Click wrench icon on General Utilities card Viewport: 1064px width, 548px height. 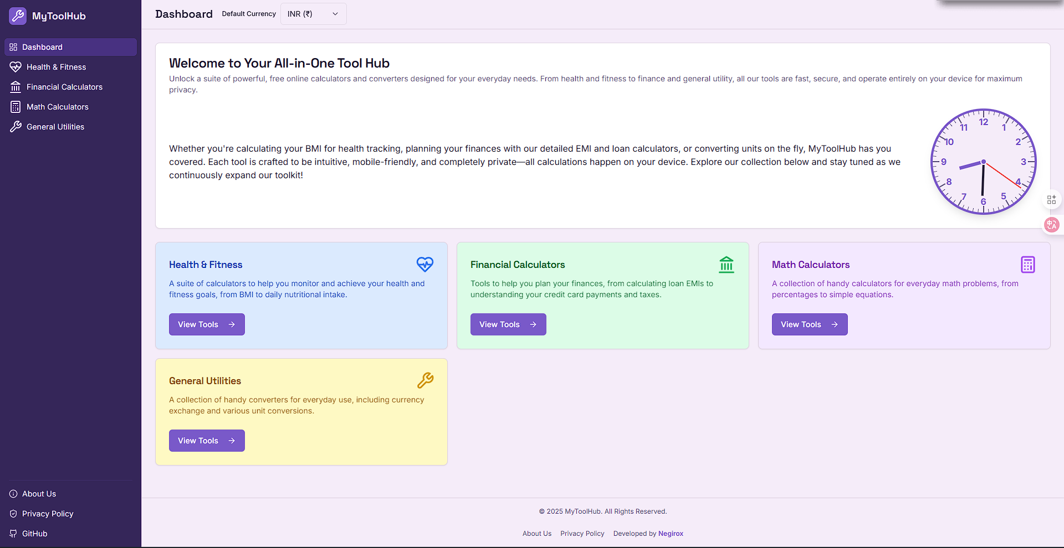425,380
